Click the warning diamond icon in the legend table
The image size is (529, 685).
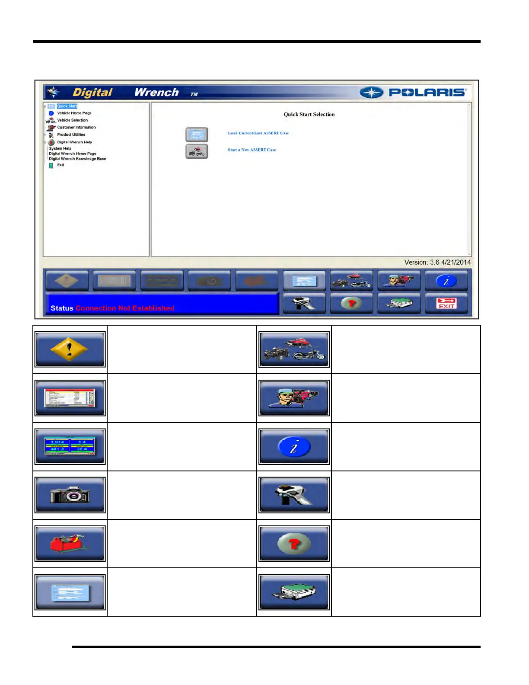[x=70, y=349]
